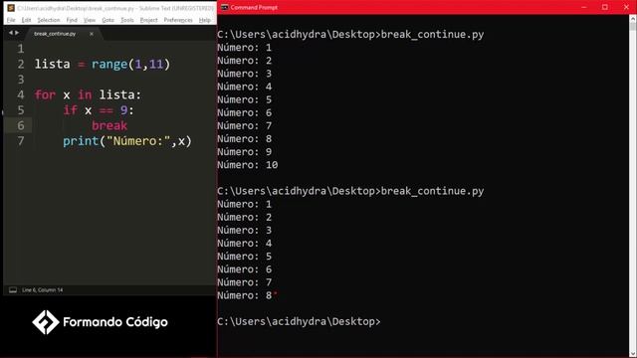This screenshot has width=637, height=358.
Task: Open the File menu in Sublime Text
Action: click(x=11, y=20)
